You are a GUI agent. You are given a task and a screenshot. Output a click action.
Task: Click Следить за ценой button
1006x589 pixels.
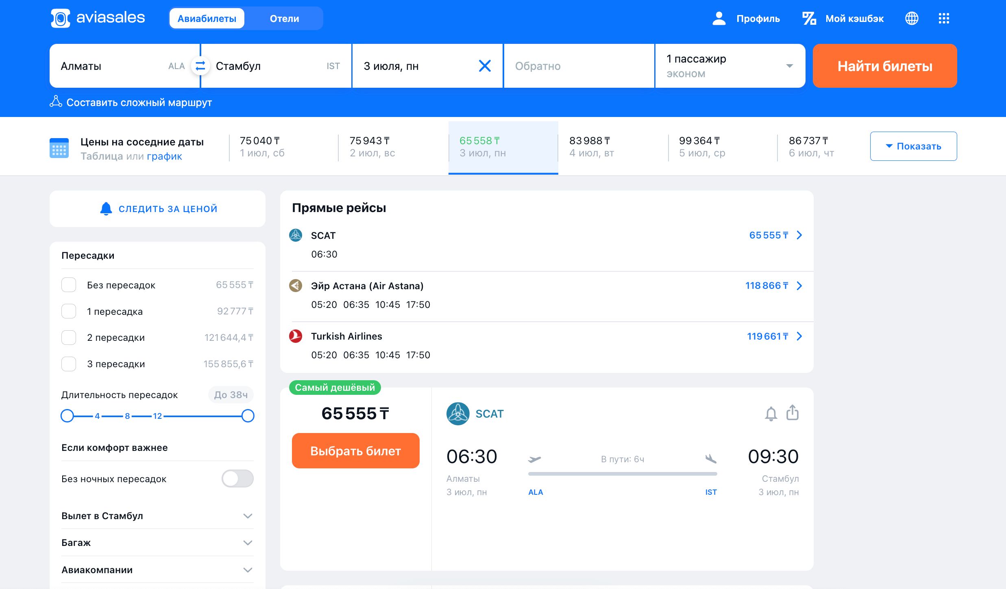pyautogui.click(x=158, y=209)
